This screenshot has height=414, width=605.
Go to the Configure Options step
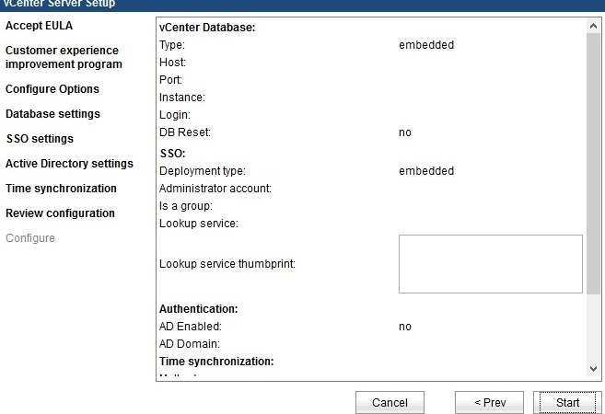(52, 89)
